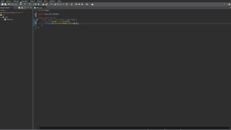Click the Save All toolbar icon
The height and width of the screenshot is (130, 231).
coord(5,4)
